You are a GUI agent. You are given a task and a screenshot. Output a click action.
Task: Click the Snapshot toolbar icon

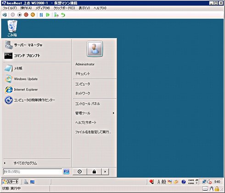pyautogui.click(x=56, y=15)
